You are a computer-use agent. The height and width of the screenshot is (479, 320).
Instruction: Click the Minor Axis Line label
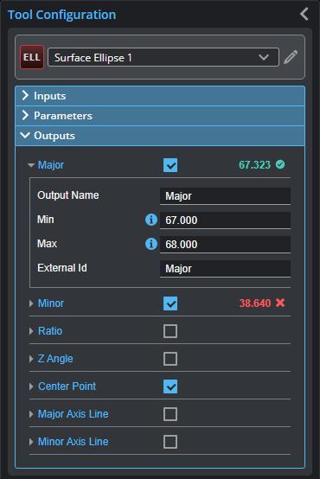tap(73, 442)
